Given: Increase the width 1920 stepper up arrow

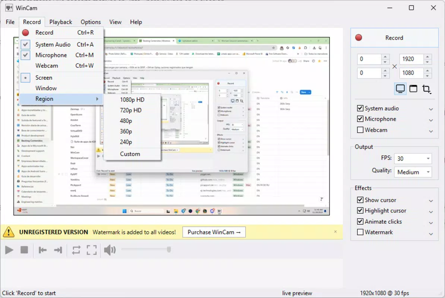Looking at the screenshot, I should [x=427, y=56].
